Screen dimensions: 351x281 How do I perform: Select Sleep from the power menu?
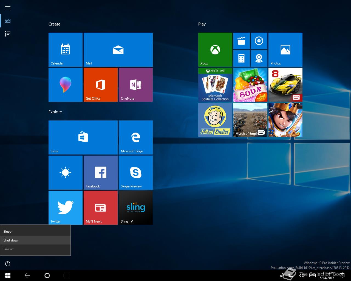point(35,231)
